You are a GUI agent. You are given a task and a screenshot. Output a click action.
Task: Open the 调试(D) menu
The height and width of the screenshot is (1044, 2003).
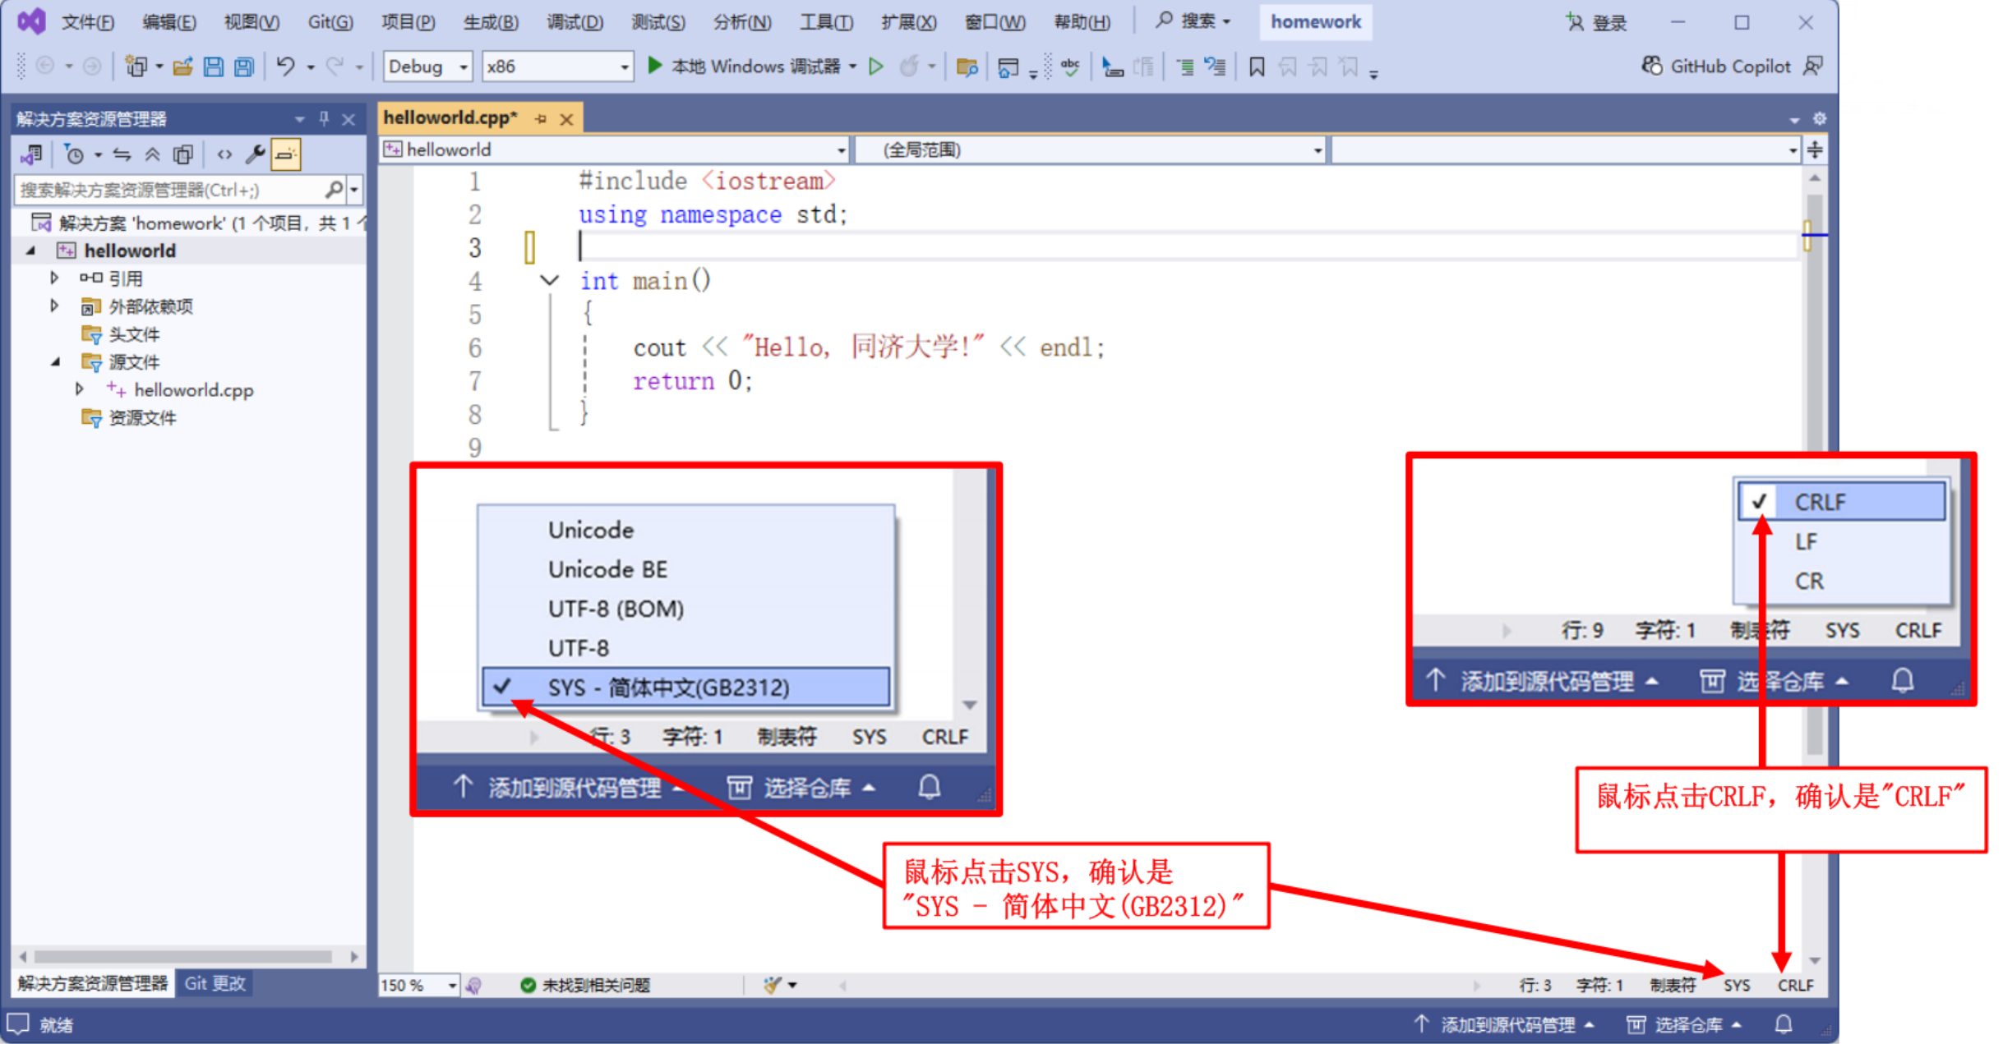pos(575,22)
